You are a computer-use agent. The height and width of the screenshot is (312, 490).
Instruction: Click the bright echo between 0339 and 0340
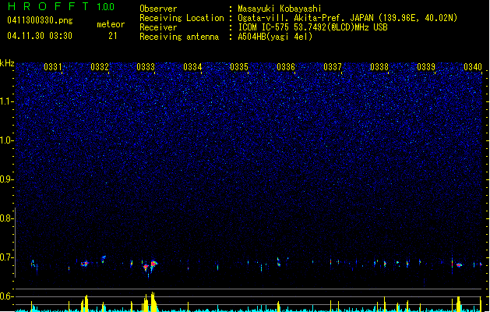459,265
